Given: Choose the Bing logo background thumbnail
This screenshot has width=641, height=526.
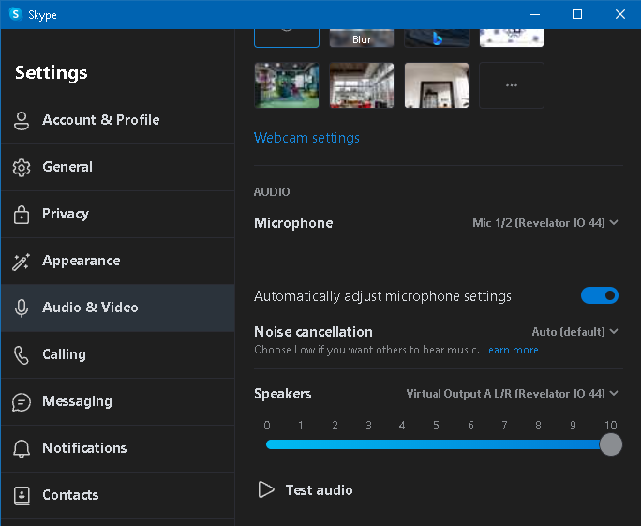Looking at the screenshot, I should click(437, 38).
